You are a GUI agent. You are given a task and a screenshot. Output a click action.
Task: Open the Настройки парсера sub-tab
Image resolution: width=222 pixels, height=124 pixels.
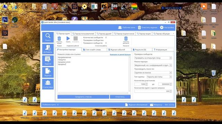(68, 50)
